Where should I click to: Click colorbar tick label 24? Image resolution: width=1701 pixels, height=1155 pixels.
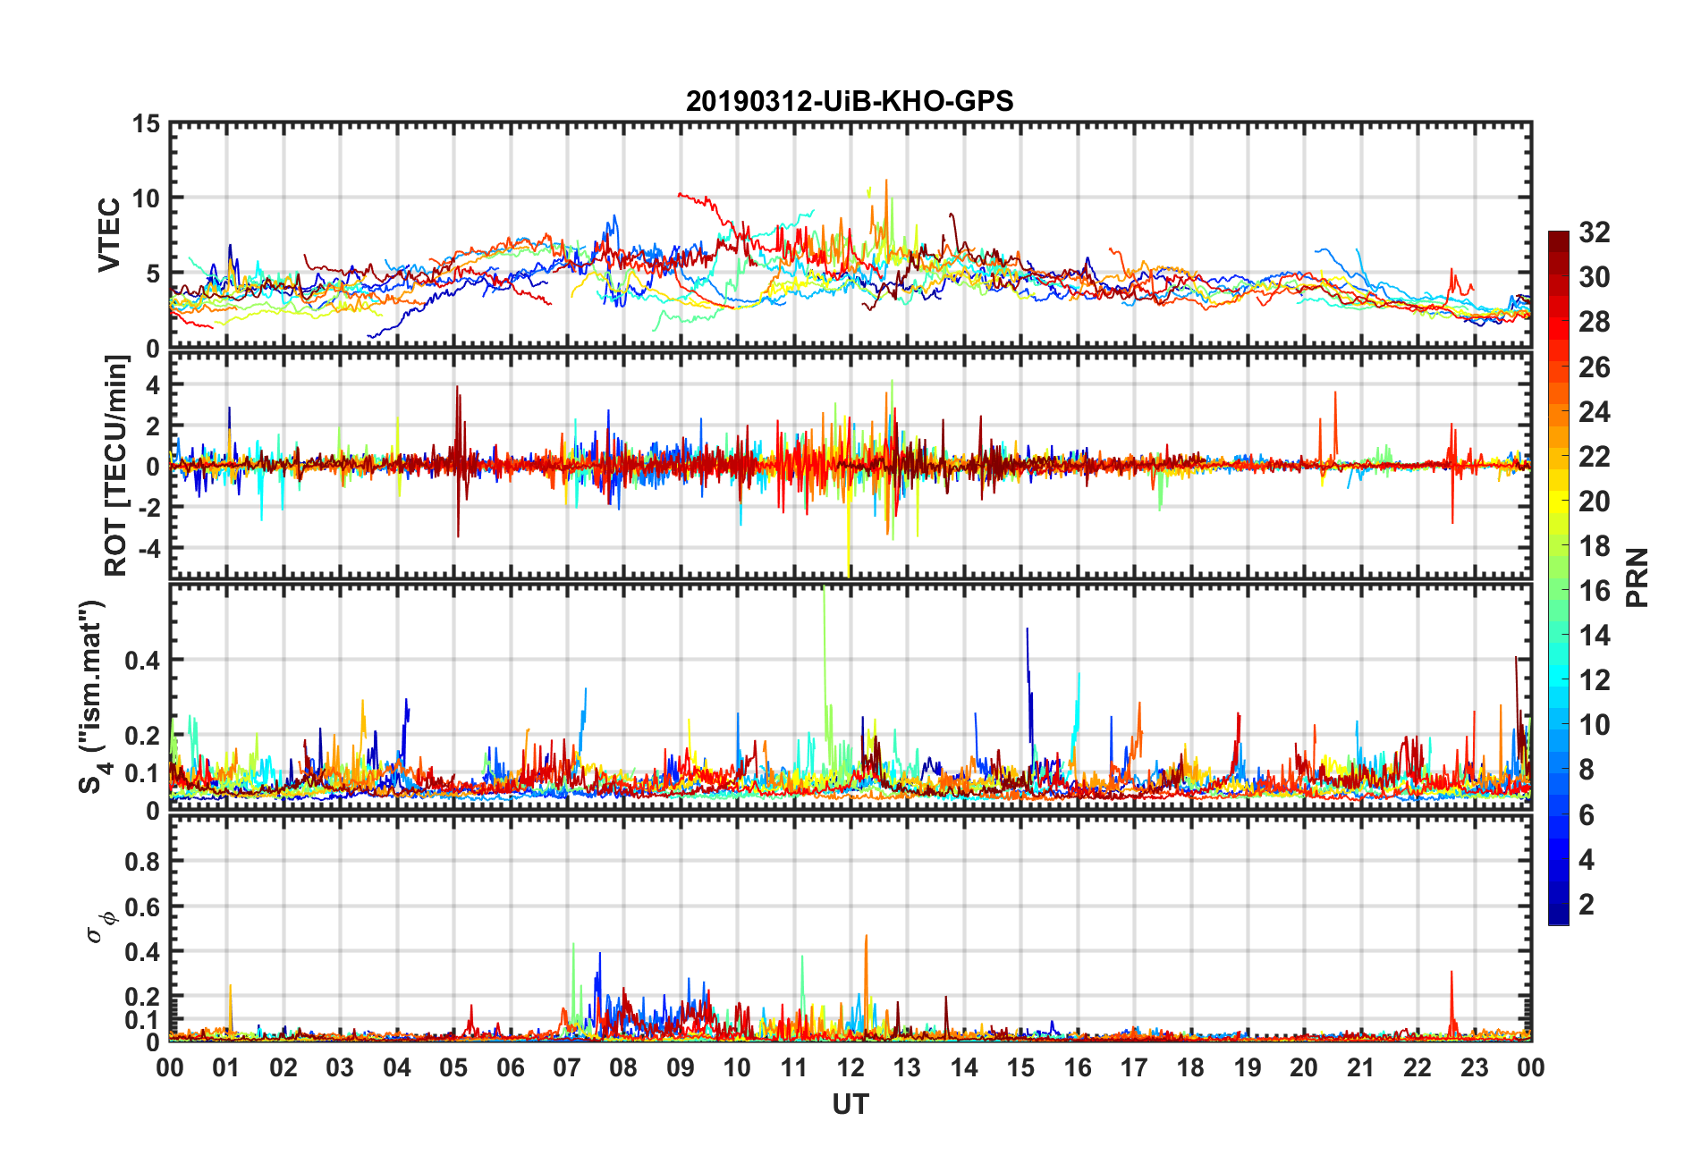(x=1594, y=412)
